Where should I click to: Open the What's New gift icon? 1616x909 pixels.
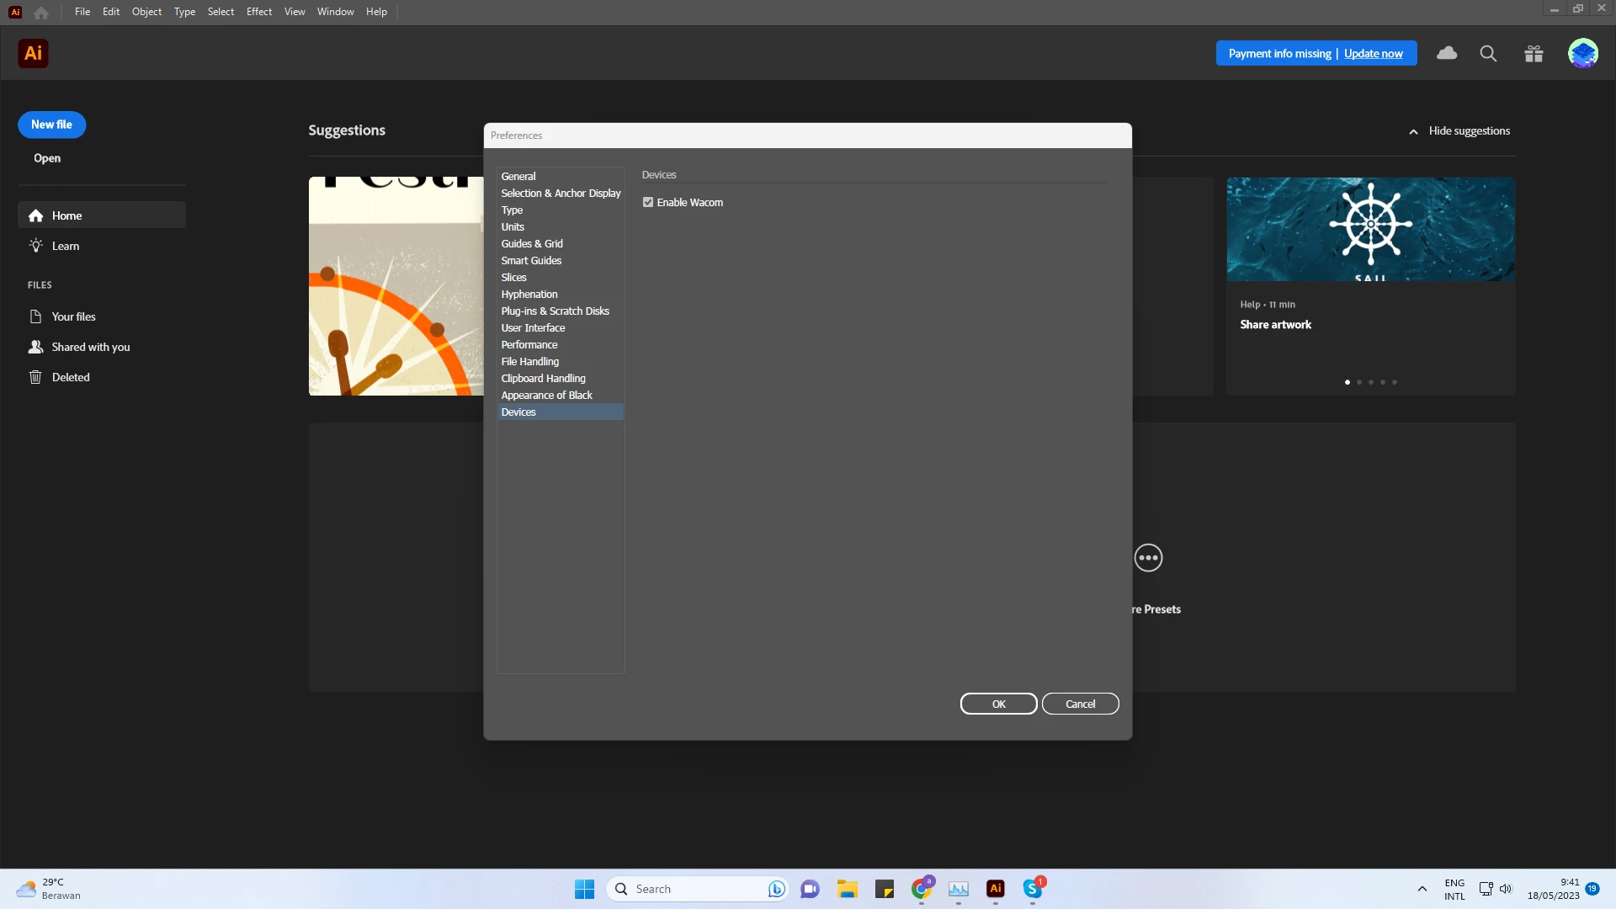pyautogui.click(x=1534, y=54)
